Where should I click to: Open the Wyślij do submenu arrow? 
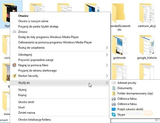107,83
